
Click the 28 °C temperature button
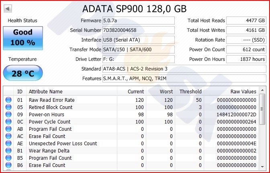click(x=23, y=73)
